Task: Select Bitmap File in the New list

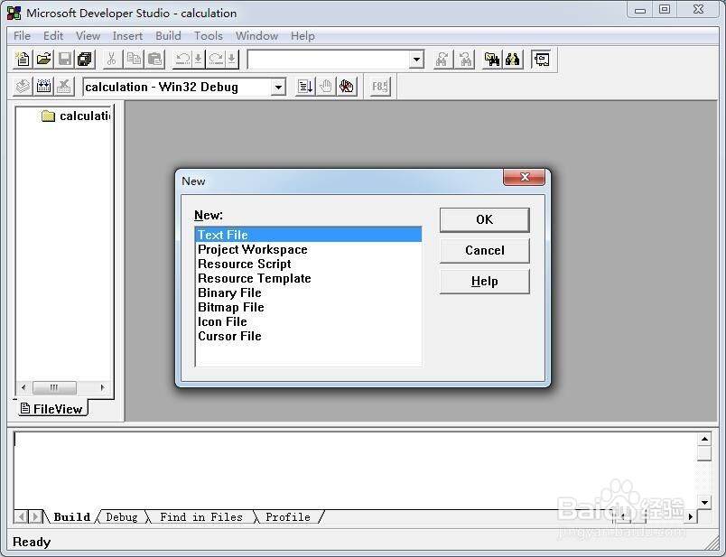Action: pos(308,307)
